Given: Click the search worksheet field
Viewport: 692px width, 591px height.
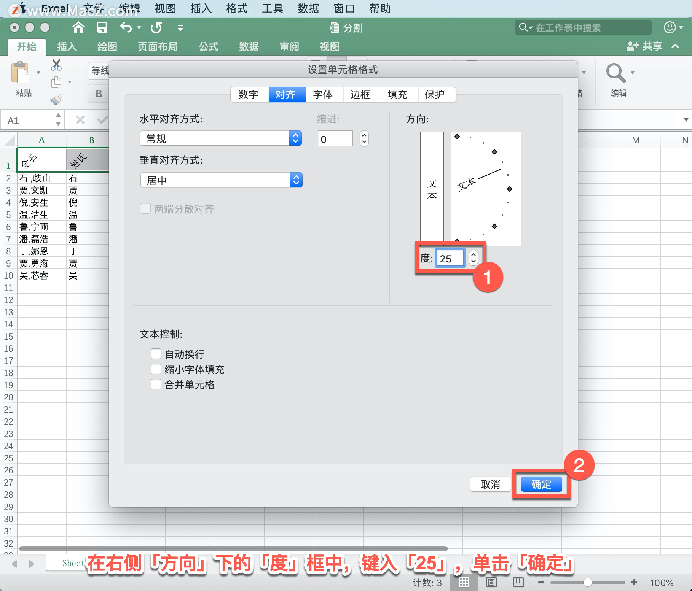Looking at the screenshot, I should click(x=583, y=27).
